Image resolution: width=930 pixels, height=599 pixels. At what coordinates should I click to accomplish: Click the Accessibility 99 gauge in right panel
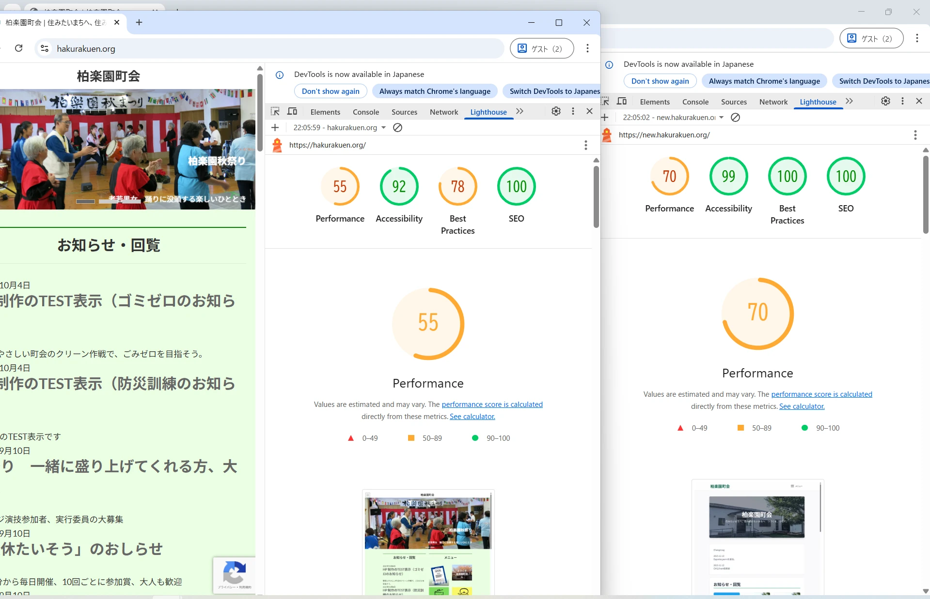728,177
